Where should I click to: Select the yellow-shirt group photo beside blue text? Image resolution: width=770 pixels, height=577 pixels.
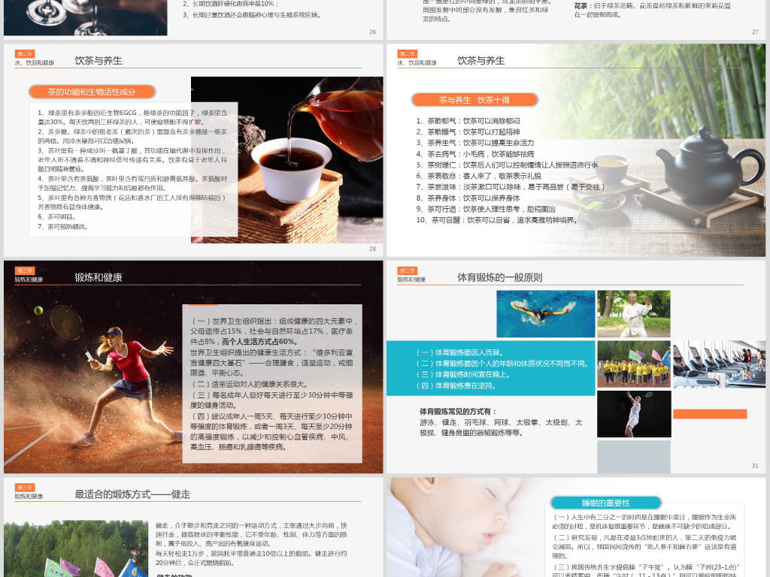pos(633,364)
